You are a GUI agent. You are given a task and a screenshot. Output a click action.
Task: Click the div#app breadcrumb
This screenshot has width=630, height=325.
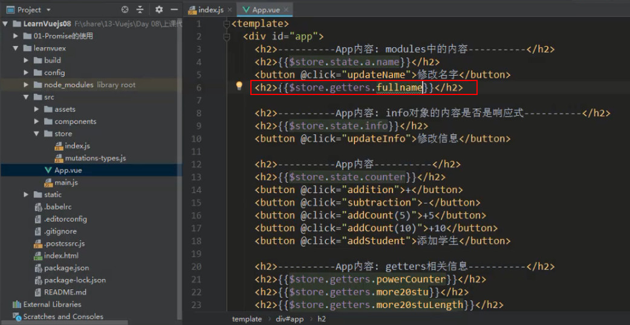pyautogui.click(x=289, y=319)
